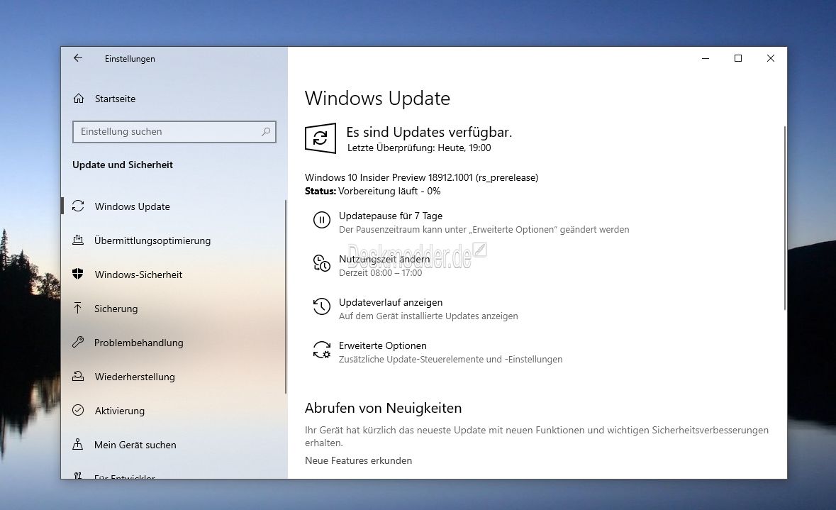The height and width of the screenshot is (510, 836).
Task: Click the large update status refresh icon
Action: [x=321, y=138]
